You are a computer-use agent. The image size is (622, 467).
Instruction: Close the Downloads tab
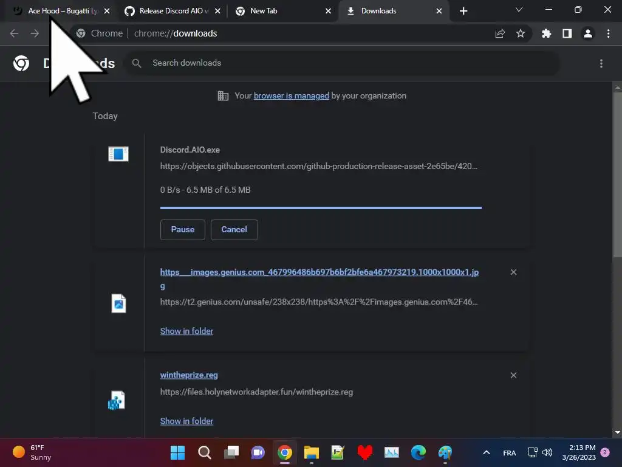pos(439,11)
